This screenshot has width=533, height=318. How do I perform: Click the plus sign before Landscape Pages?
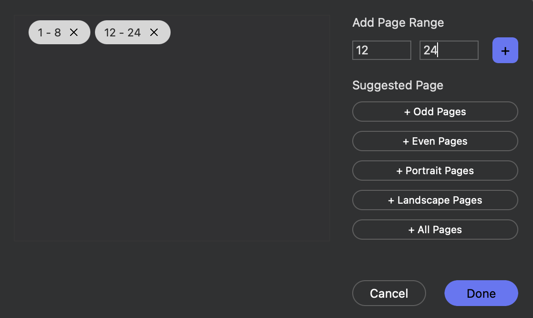pyautogui.click(x=391, y=200)
